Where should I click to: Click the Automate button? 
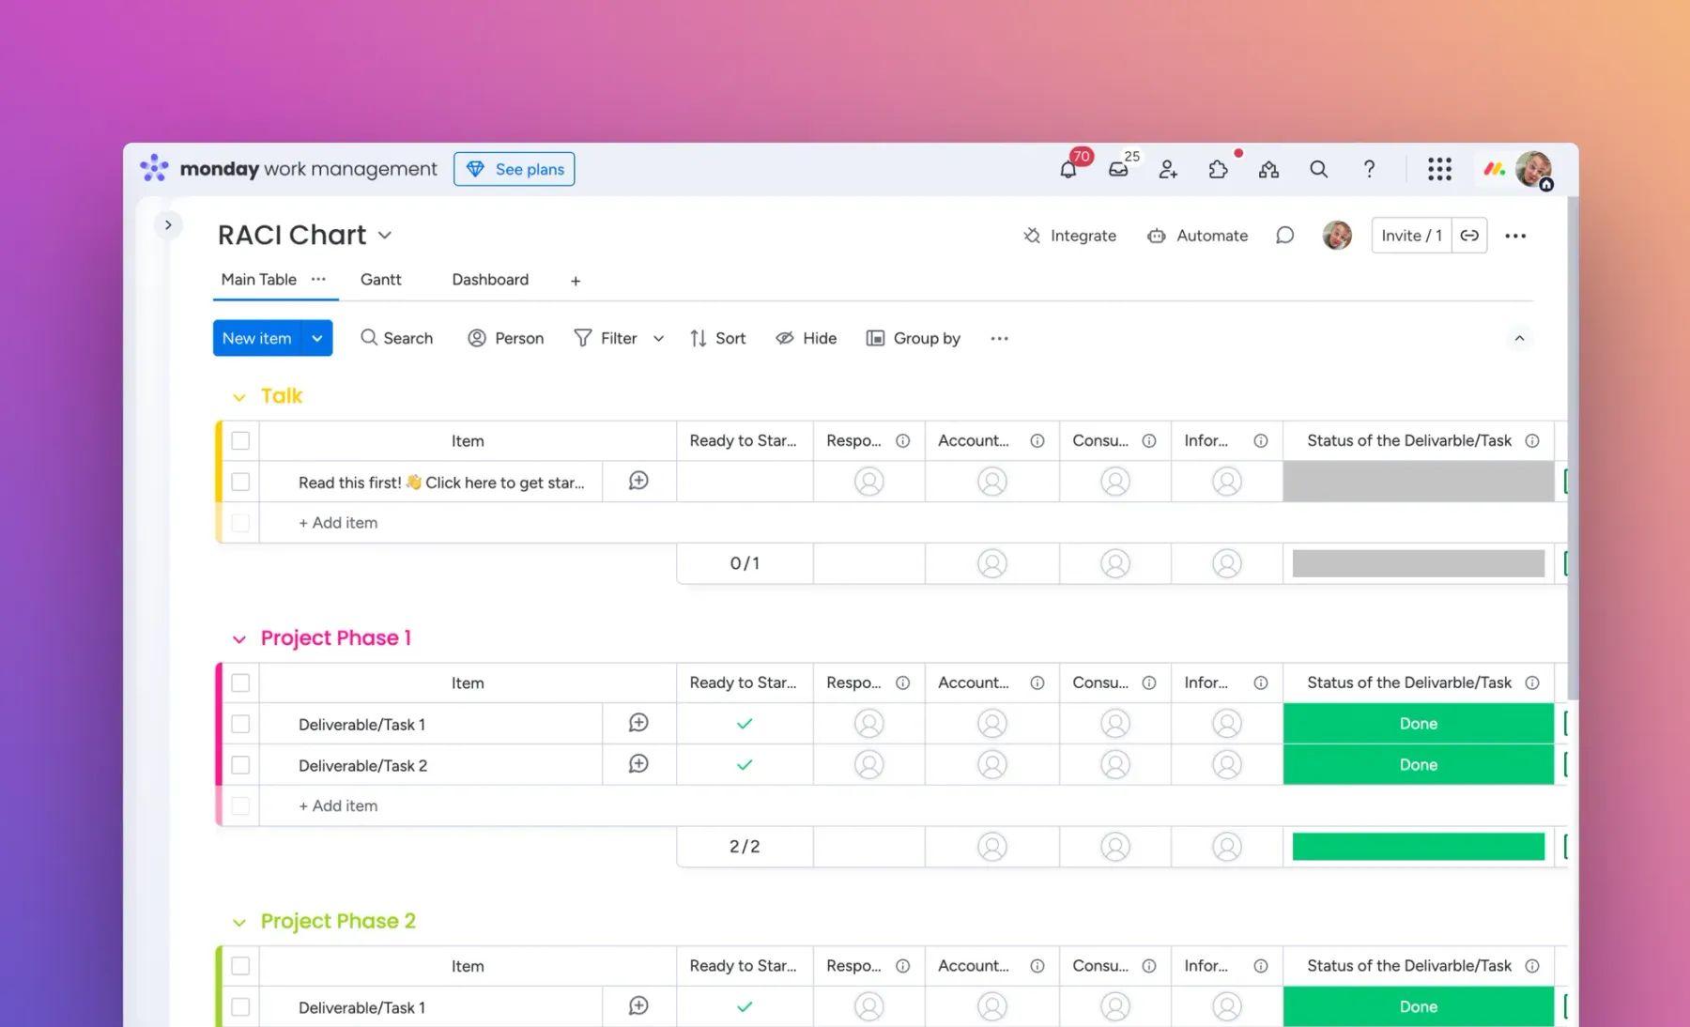pos(1198,236)
